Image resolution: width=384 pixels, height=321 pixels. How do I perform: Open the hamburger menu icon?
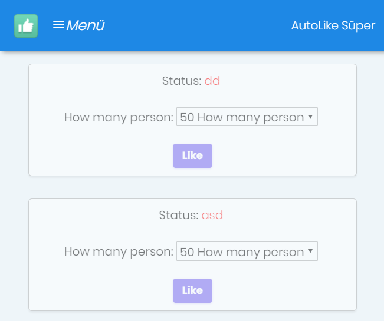(x=58, y=25)
